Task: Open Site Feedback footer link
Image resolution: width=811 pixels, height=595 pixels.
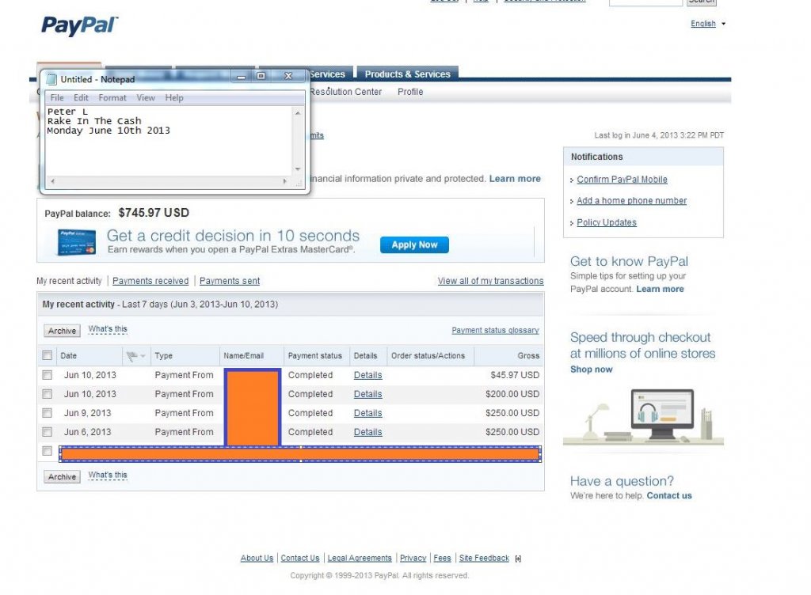Action: pos(484,559)
